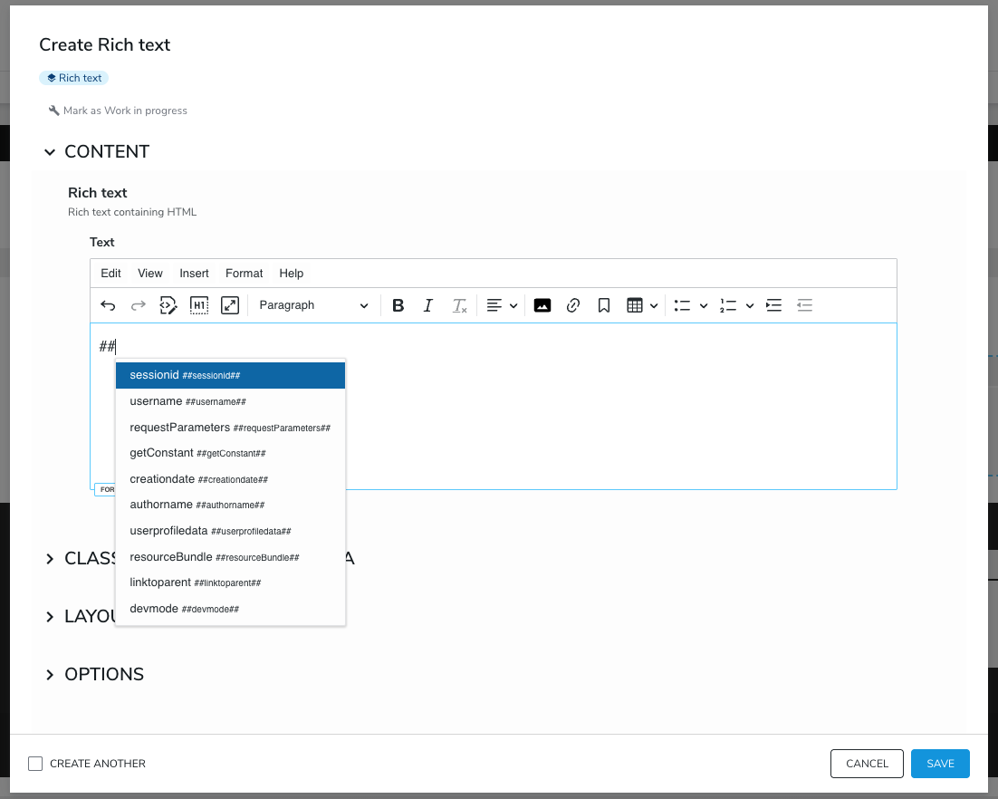The height and width of the screenshot is (799, 998).
Task: Collapse the CONTENT section
Action: point(50,152)
